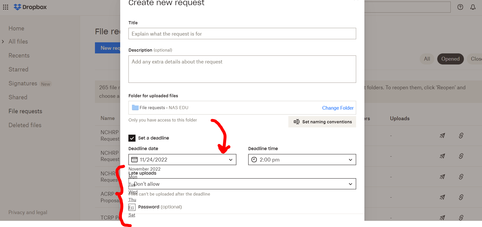The width and height of the screenshot is (482, 227).
Task: Open Signatures in sidebar
Action: pyautogui.click(x=23, y=83)
